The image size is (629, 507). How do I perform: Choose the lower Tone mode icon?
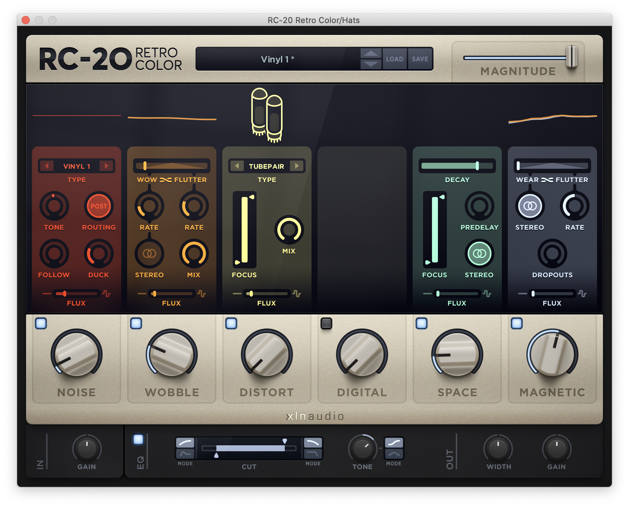394,454
